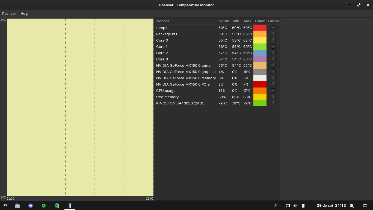Click the green swatch of KINGSTON SA400S37240G
This screenshot has height=210, width=373.
(260, 103)
